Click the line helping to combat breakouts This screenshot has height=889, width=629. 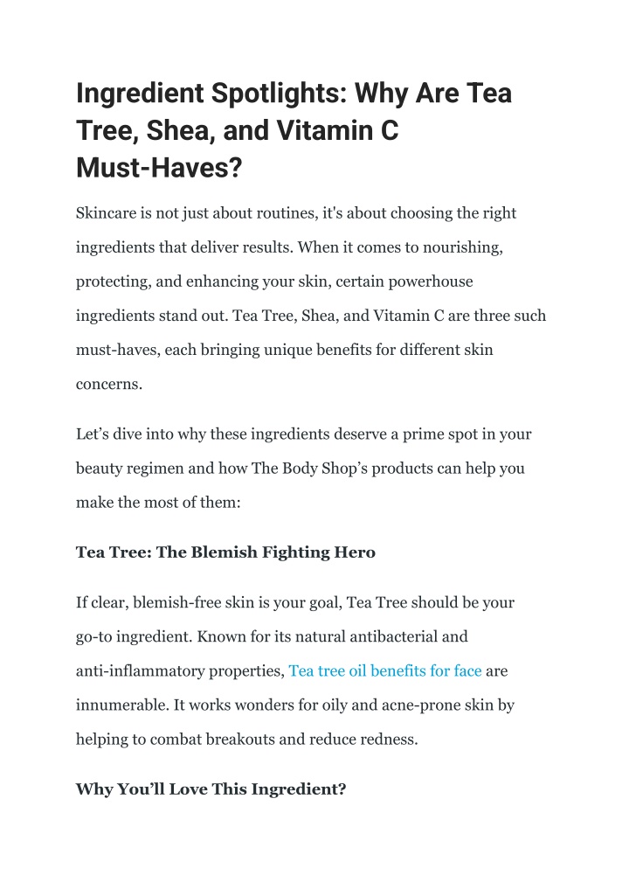(247, 740)
